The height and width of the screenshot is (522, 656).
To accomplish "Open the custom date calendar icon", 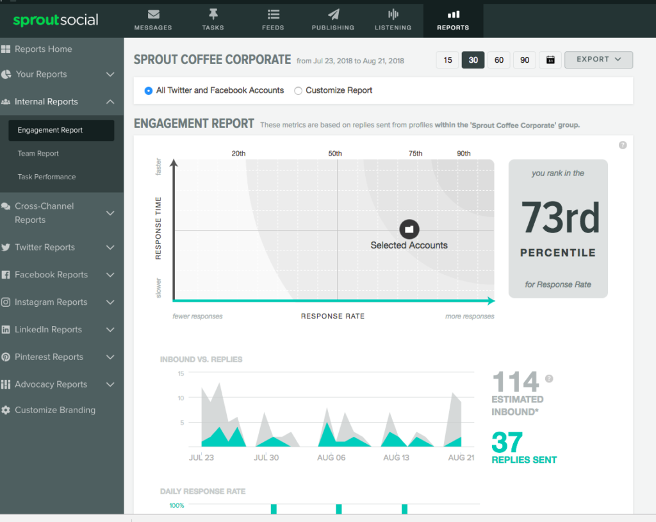I will click(x=550, y=60).
